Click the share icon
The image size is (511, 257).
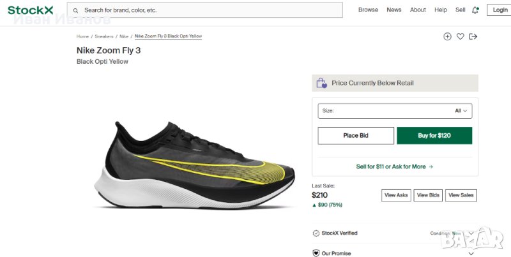coord(473,36)
